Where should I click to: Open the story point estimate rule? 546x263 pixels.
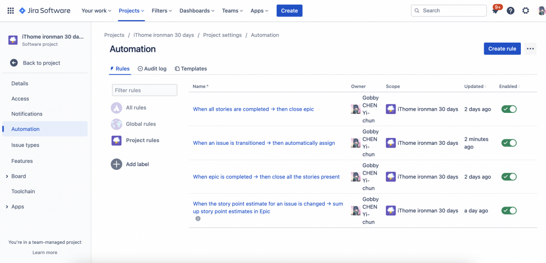point(268,207)
